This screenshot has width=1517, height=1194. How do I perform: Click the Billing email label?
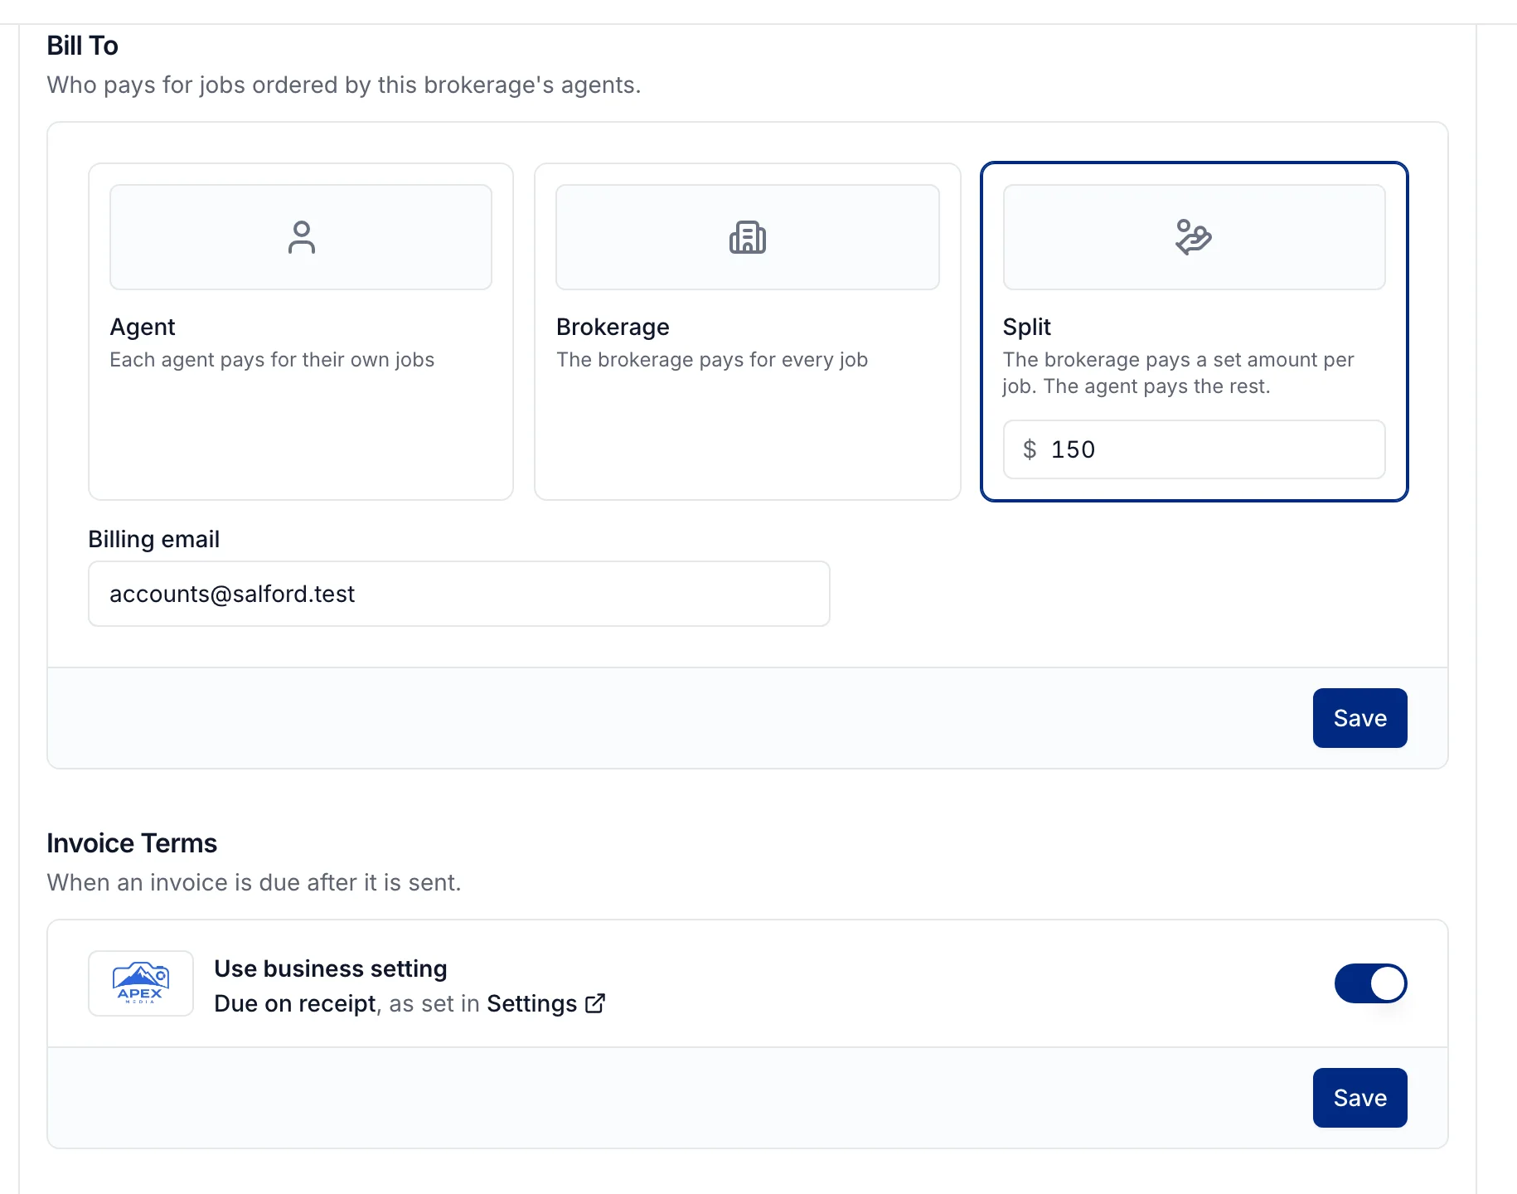(x=154, y=539)
